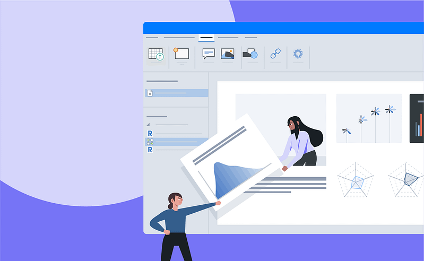The height and width of the screenshot is (261, 424).
Task: Switch to the first ribbon tab
Action: click(152, 38)
